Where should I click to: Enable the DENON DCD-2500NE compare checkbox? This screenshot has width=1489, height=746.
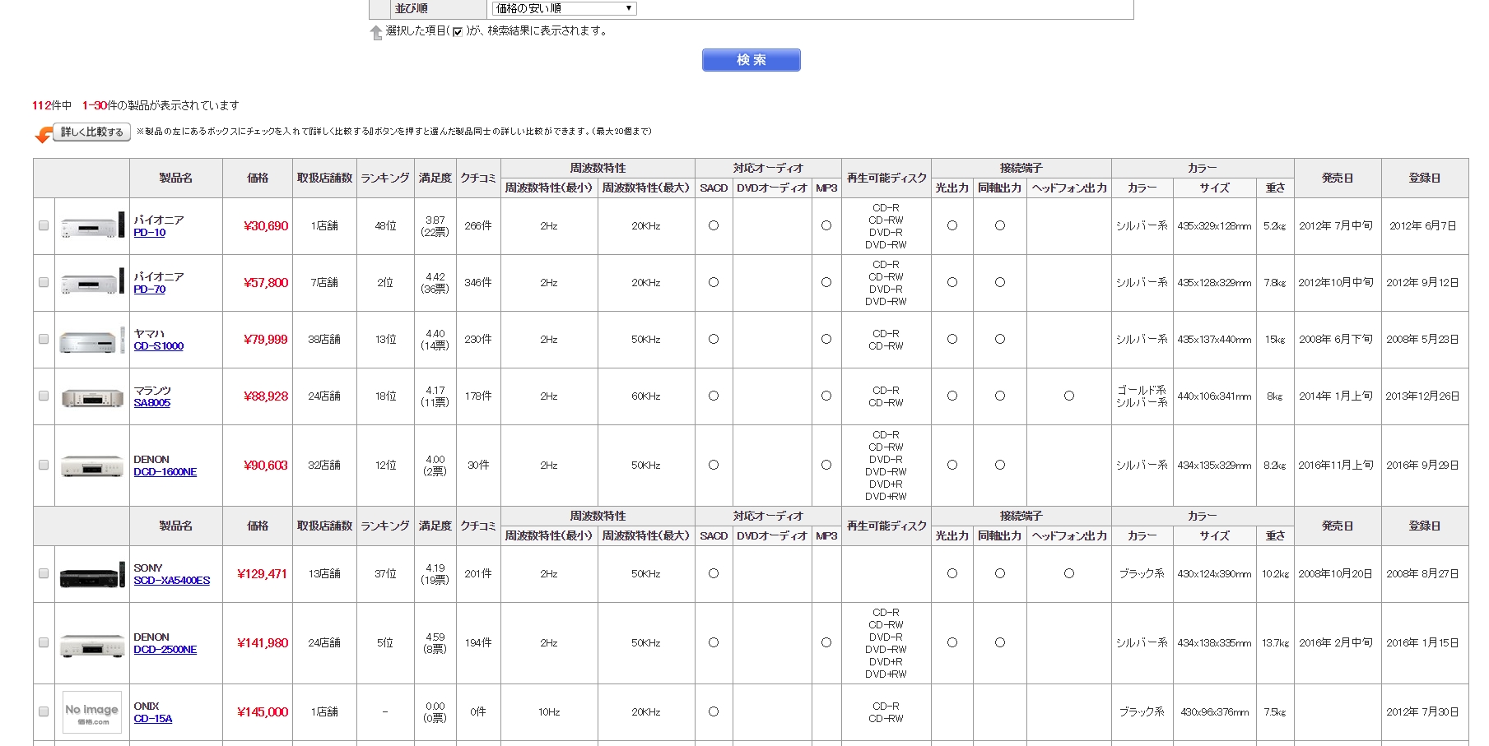tap(44, 642)
